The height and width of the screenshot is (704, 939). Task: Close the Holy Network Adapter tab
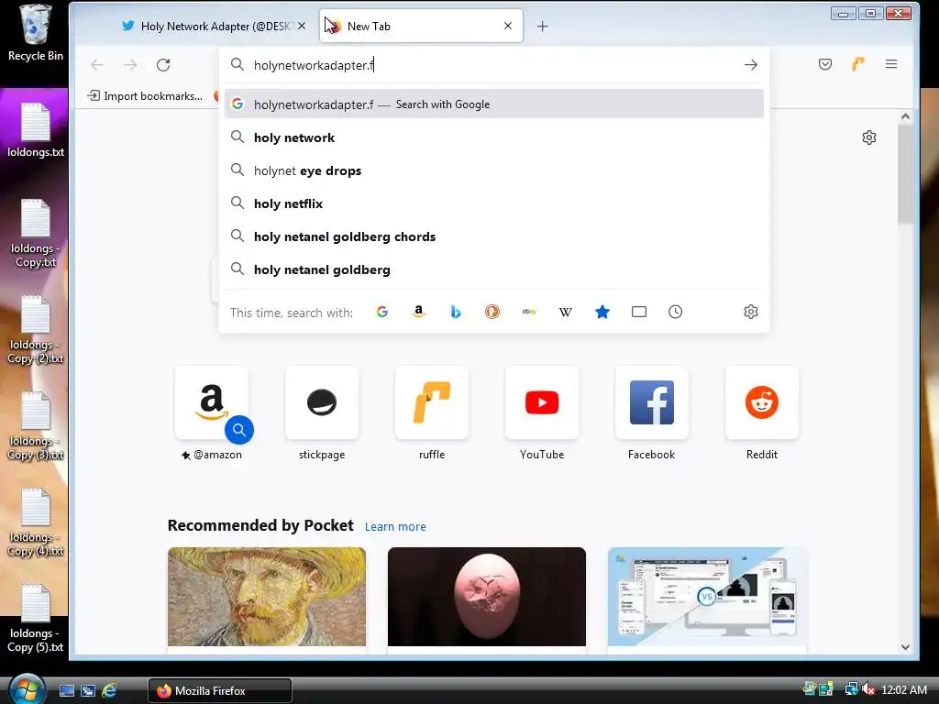click(302, 26)
